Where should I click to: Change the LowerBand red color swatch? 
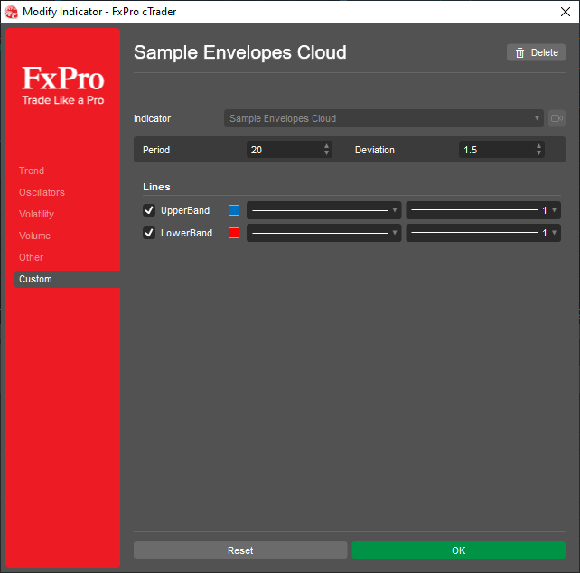click(x=234, y=233)
